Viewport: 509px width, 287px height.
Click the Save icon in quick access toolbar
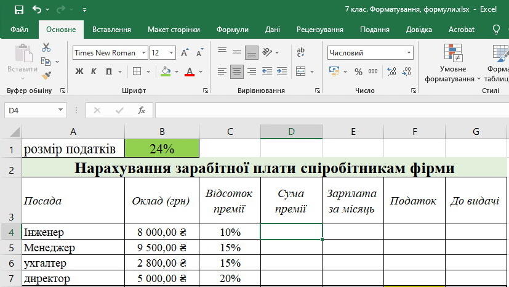click(x=19, y=10)
